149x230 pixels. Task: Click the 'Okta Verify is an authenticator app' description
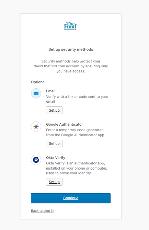77,168
